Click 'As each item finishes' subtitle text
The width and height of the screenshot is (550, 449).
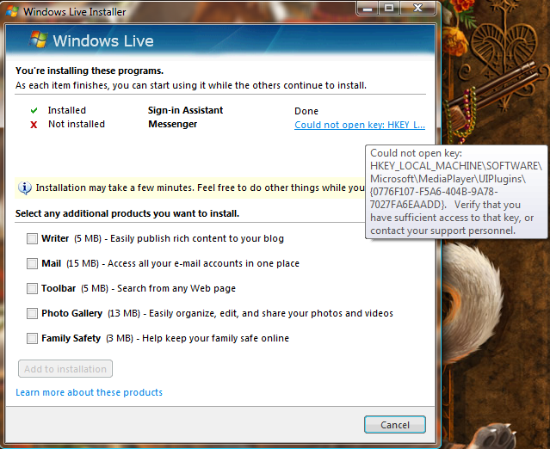coord(191,85)
